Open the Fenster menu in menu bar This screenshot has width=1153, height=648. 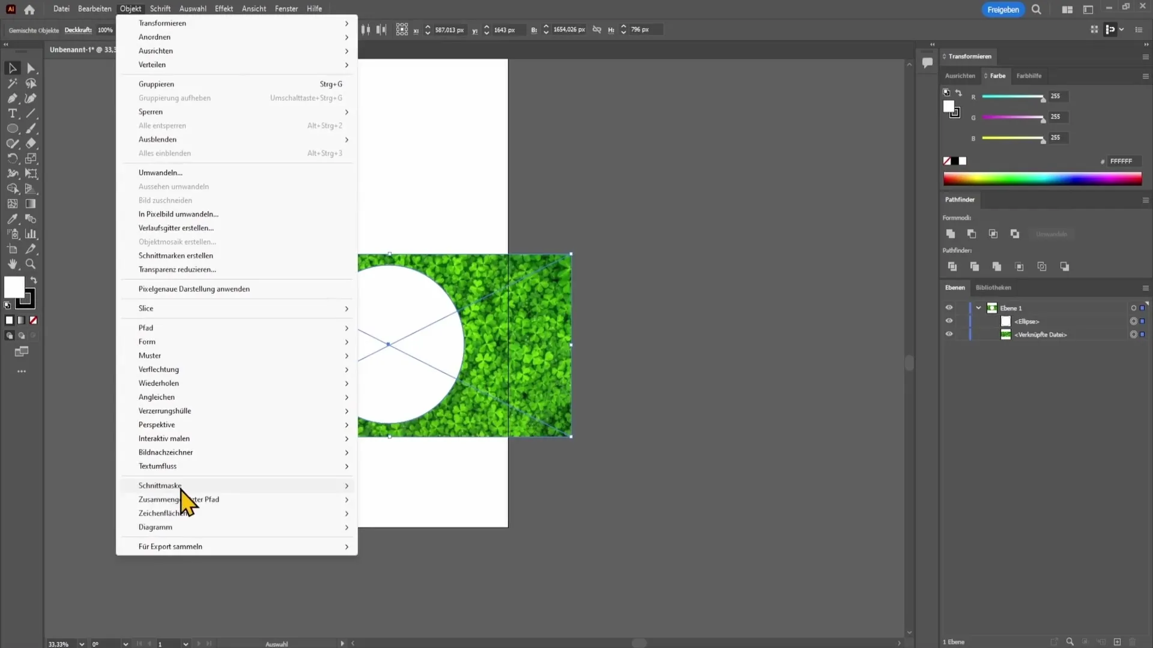click(286, 9)
